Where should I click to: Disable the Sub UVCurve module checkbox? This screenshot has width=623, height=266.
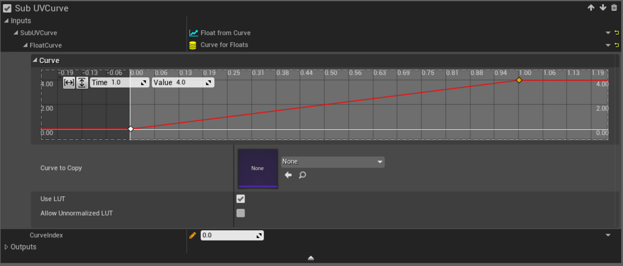[x=7, y=8]
